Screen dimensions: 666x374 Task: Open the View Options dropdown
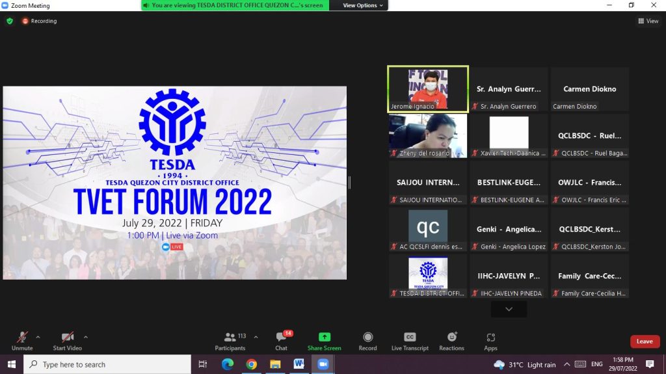tap(364, 5)
